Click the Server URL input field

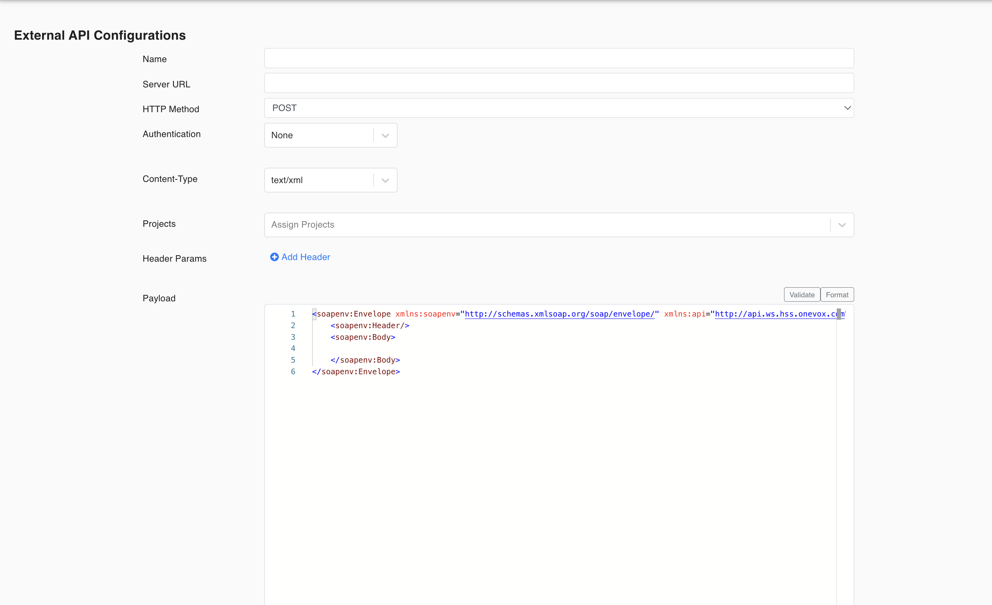click(559, 83)
